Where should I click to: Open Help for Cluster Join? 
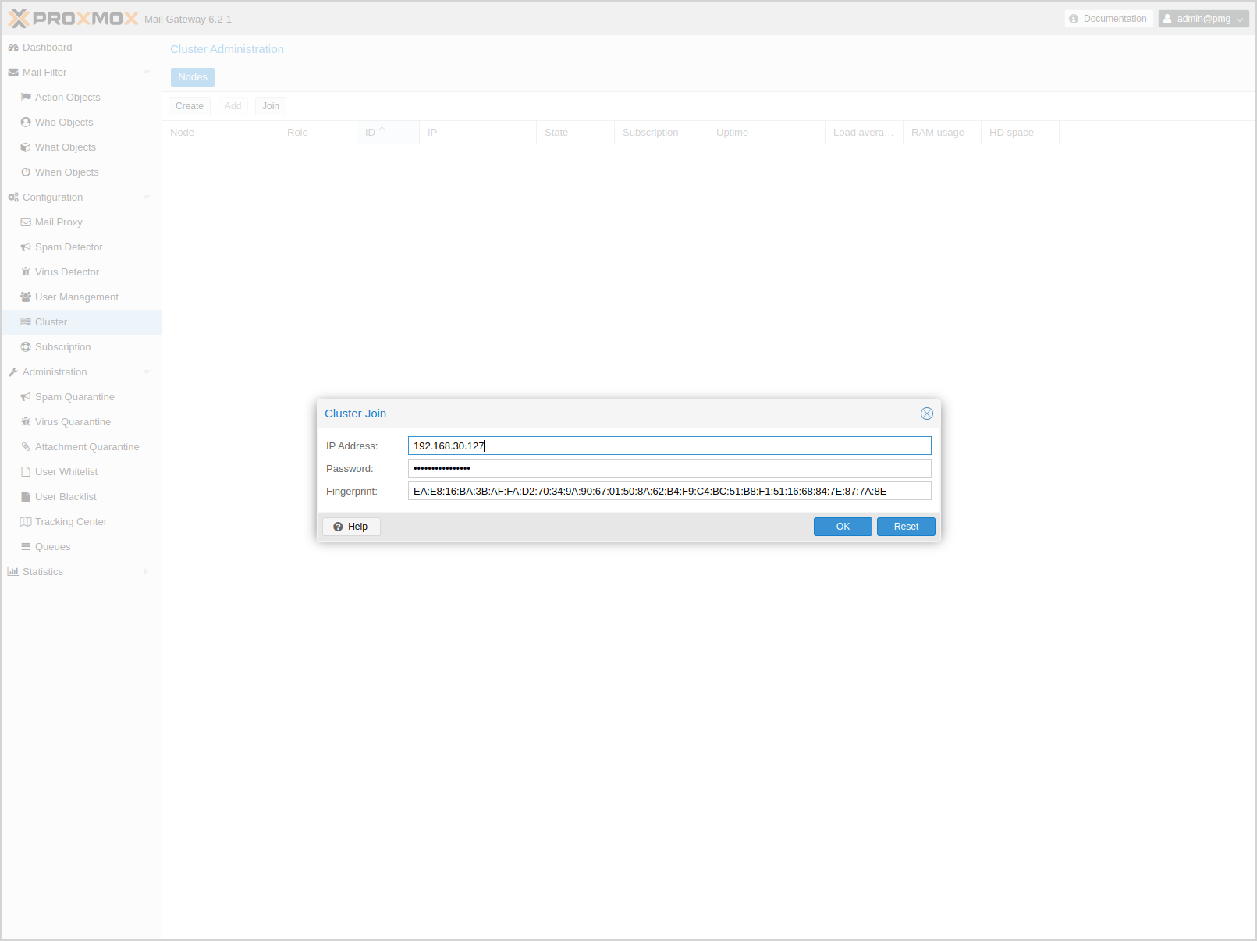(351, 527)
